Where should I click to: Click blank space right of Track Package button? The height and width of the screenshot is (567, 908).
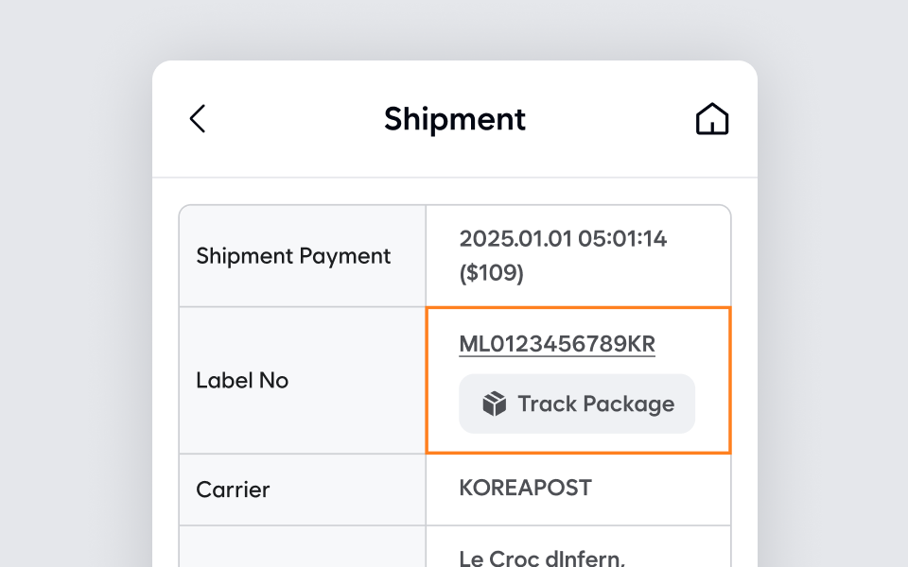pyautogui.click(x=711, y=404)
